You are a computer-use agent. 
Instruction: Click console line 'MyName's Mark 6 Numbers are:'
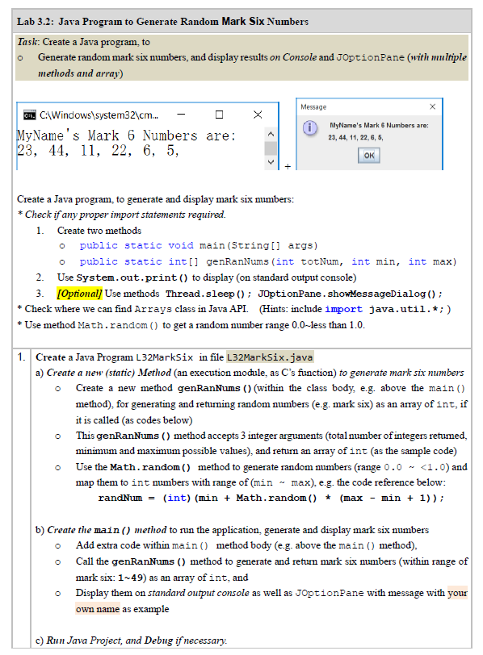pos(126,136)
